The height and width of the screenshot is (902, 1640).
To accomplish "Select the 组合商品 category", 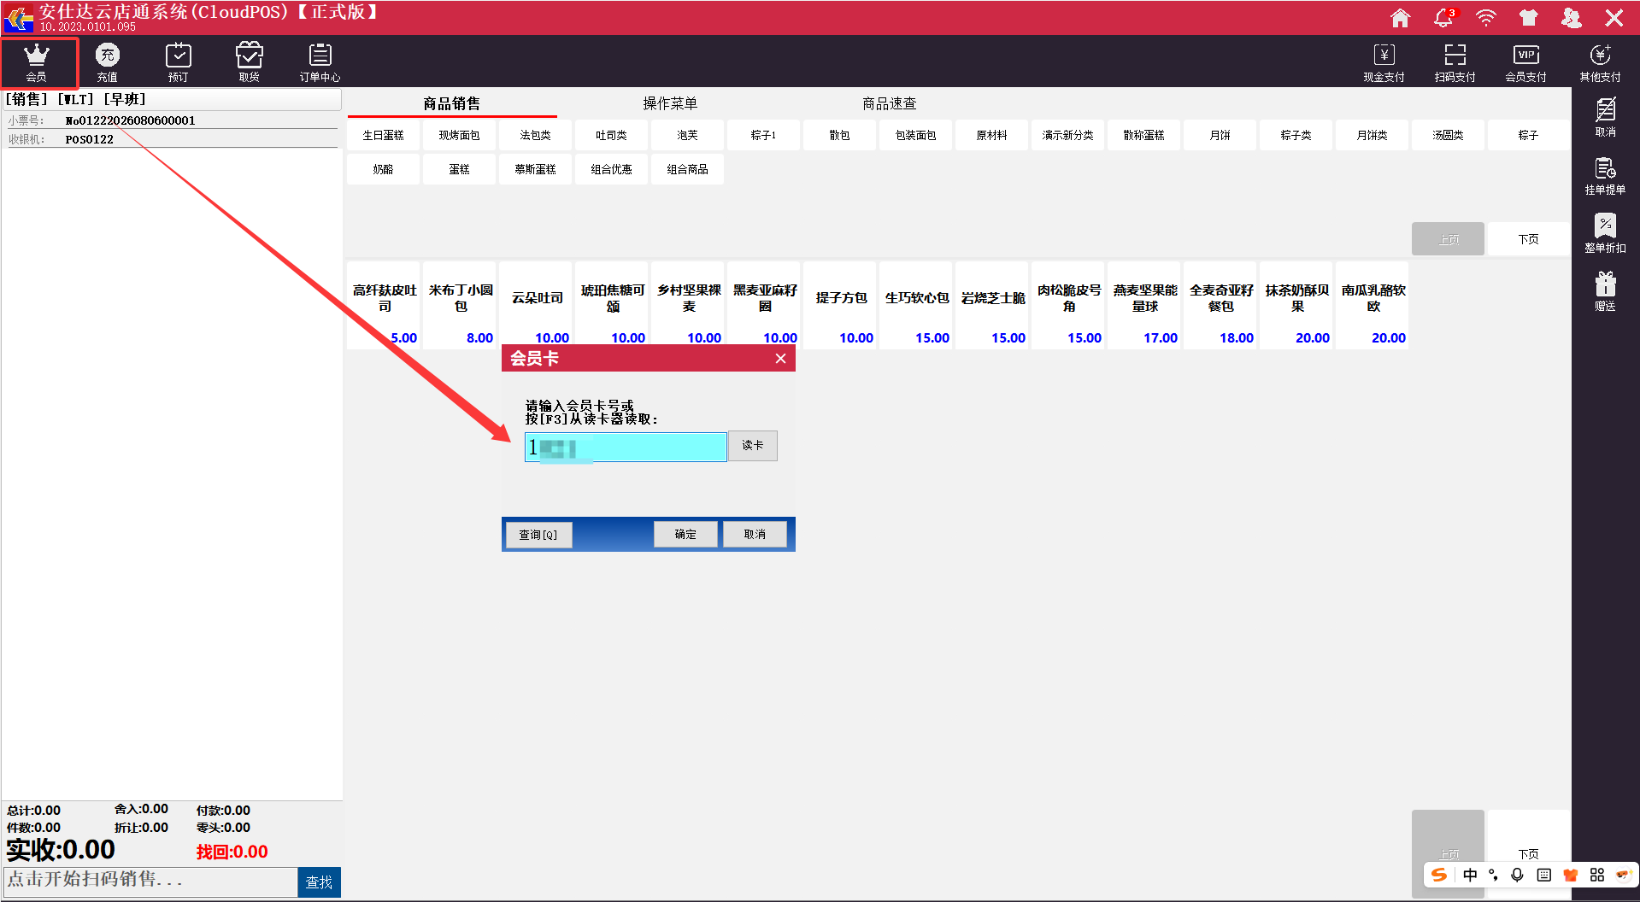I will (687, 169).
